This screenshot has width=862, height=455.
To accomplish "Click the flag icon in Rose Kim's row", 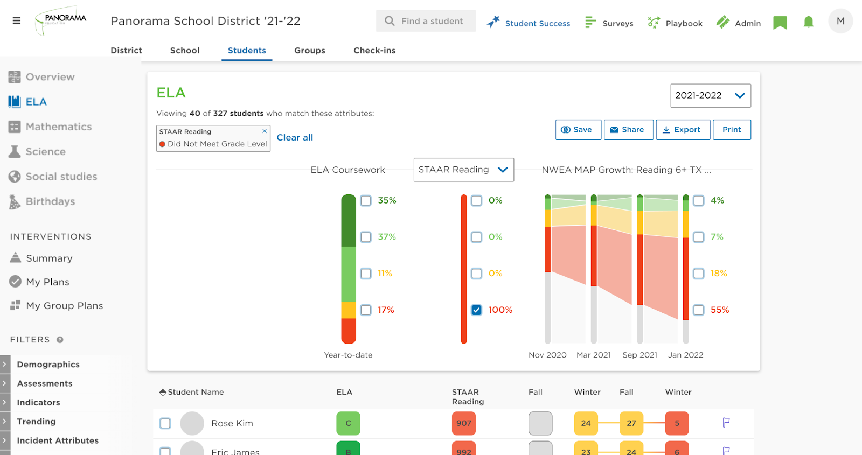I will click(726, 423).
